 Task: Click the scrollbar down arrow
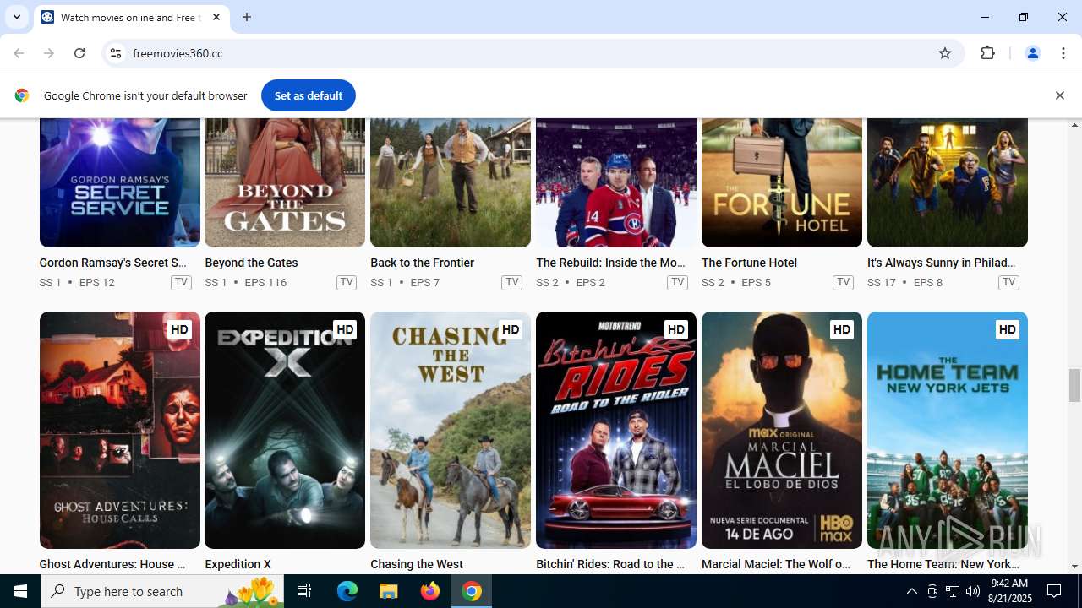coord(1074,567)
